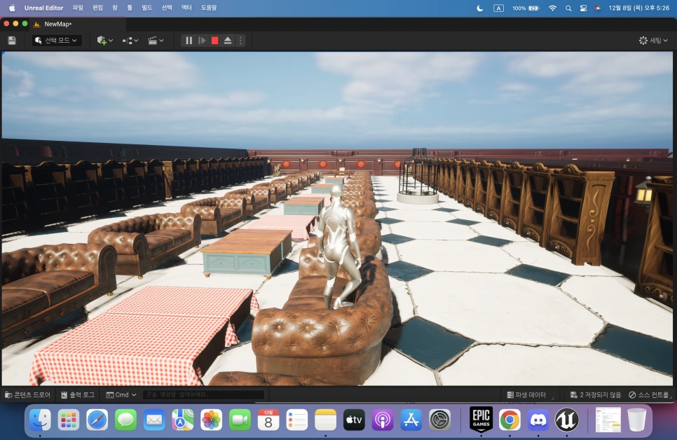Open the 세팅 settings dropdown

[653, 40]
